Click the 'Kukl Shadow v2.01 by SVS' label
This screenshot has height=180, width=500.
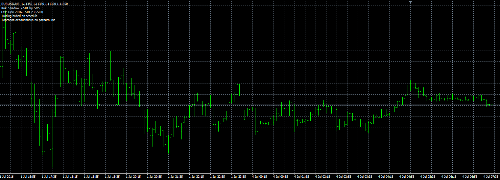[20, 8]
